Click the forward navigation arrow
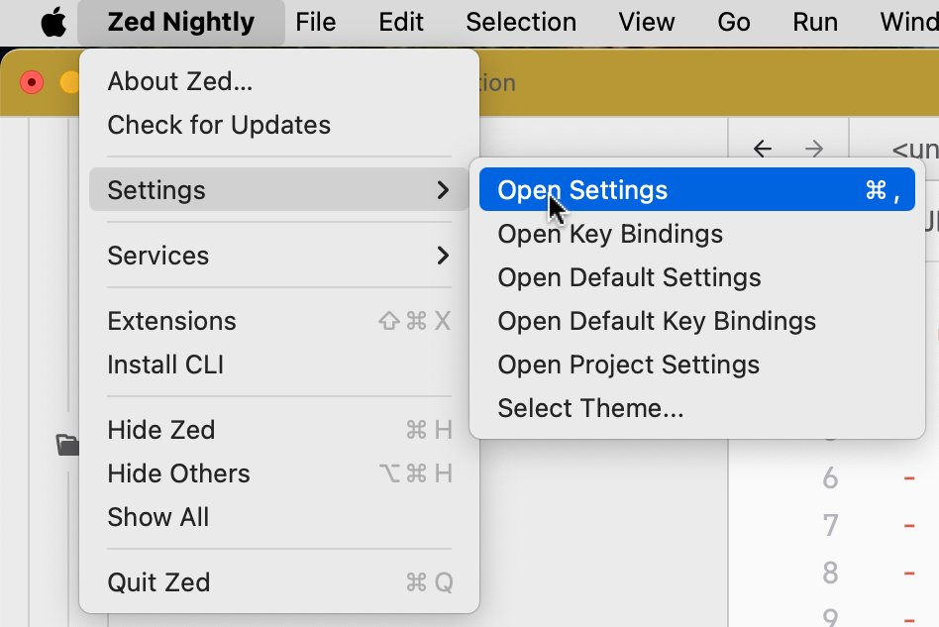The height and width of the screenshot is (627, 939). pos(814,149)
